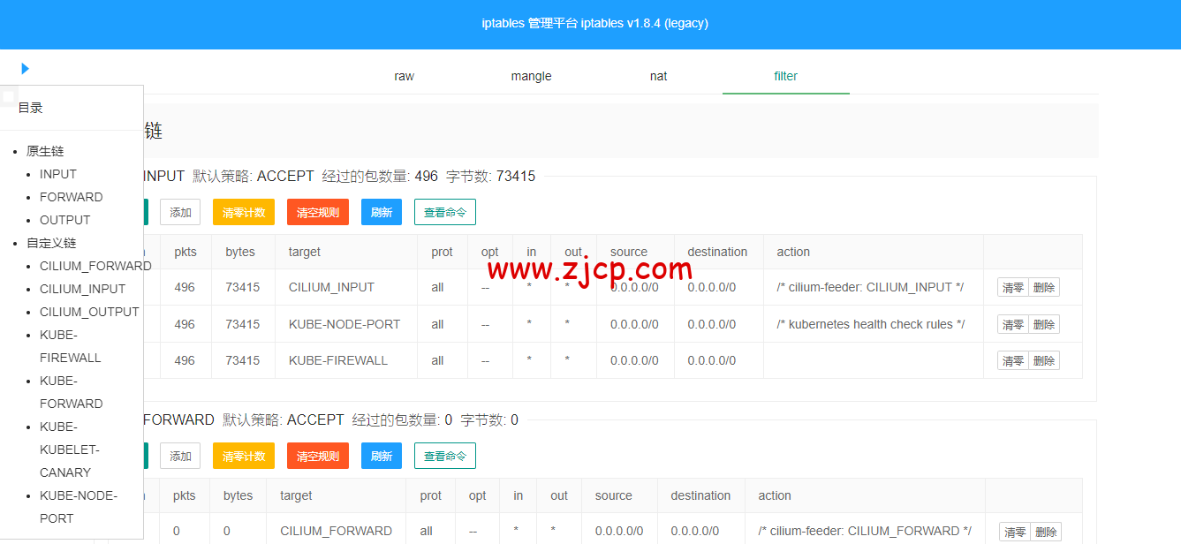
Task: Click 删除 on the CILIUM_FORWARD rule row
Action: pyautogui.click(x=1046, y=532)
